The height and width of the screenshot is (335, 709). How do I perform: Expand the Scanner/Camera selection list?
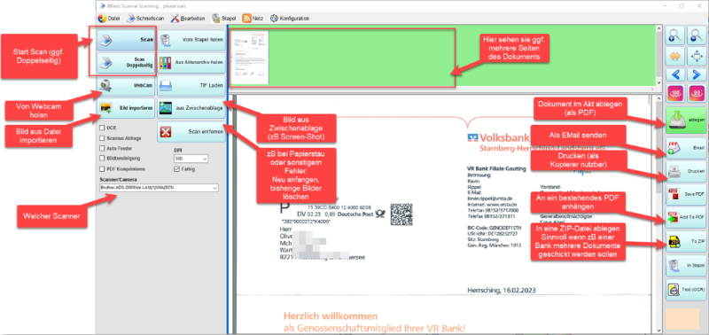pyautogui.click(x=159, y=187)
